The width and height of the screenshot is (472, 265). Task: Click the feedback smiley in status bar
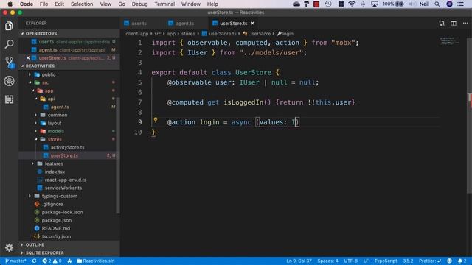(449, 261)
